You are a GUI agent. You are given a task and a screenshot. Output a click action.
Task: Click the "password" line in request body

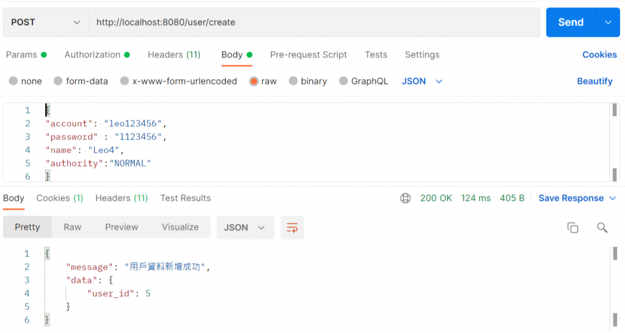(x=106, y=137)
